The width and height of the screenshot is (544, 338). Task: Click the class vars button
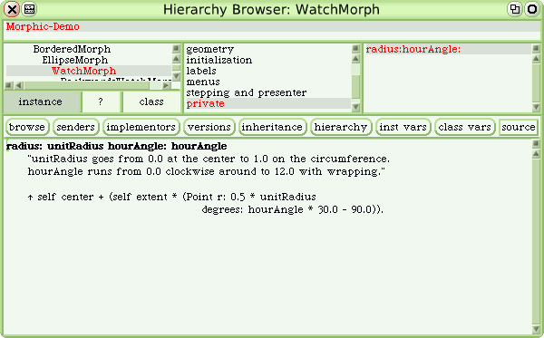pyautogui.click(x=464, y=127)
